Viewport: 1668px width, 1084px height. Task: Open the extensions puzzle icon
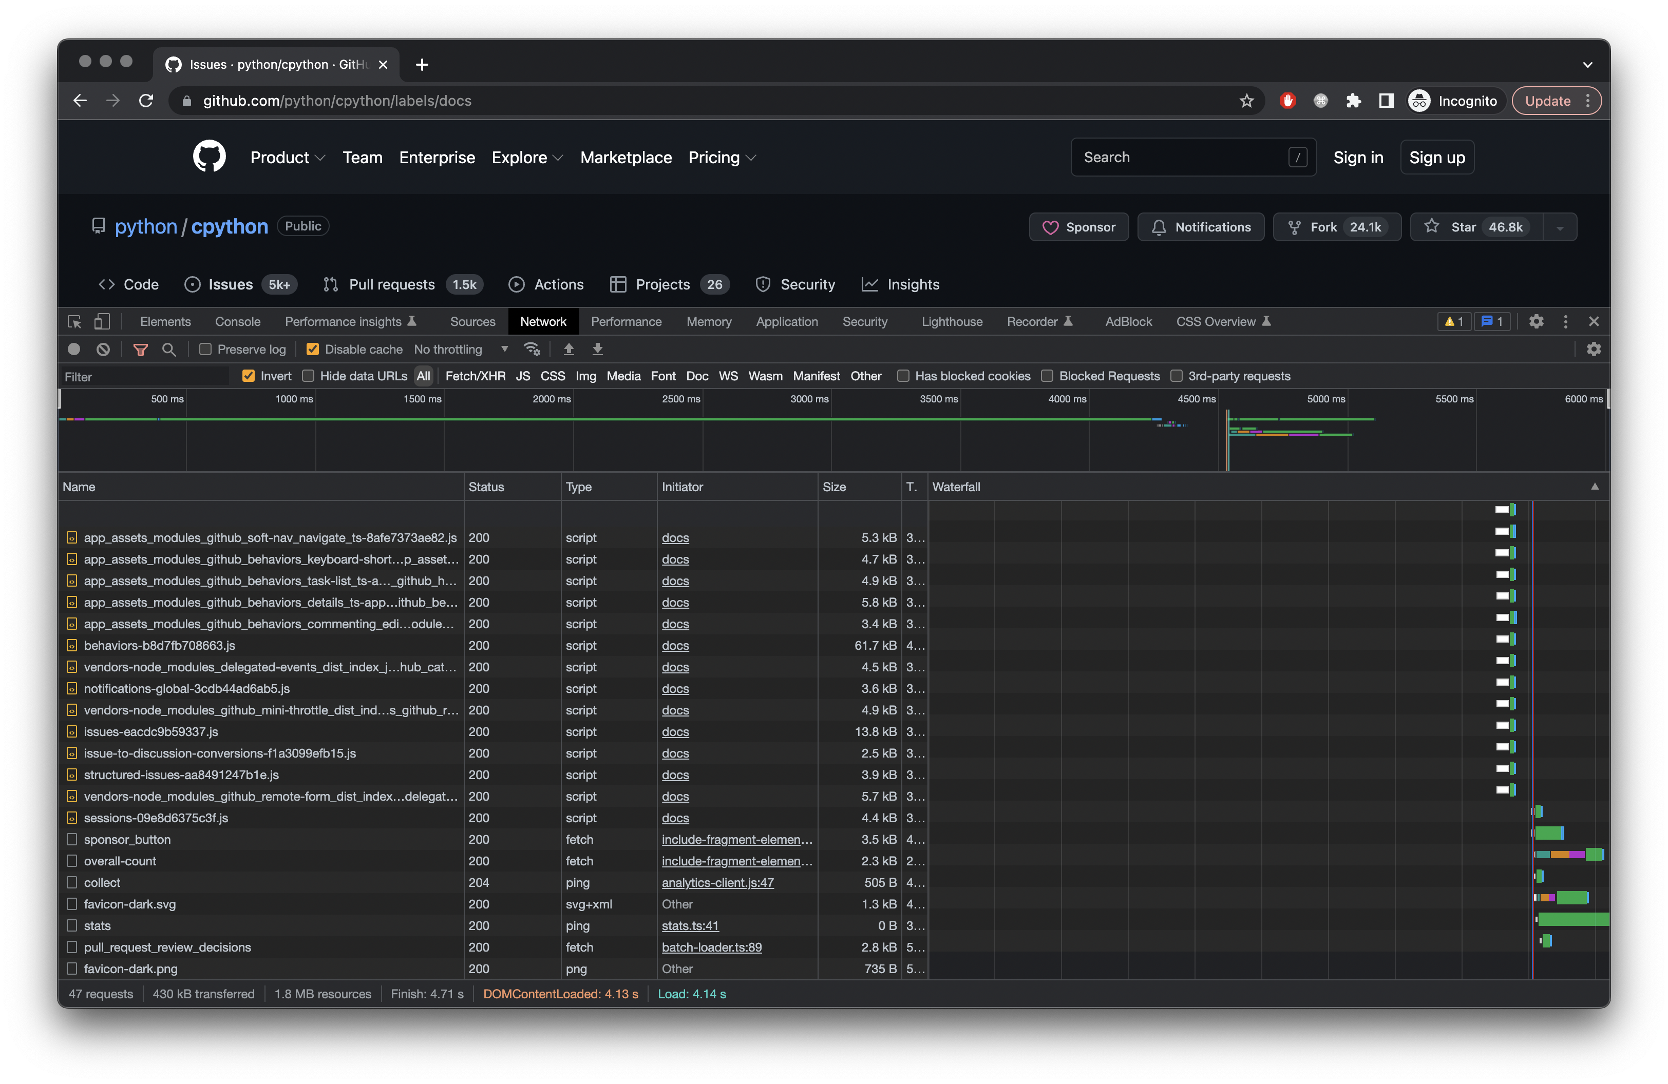pos(1353,101)
